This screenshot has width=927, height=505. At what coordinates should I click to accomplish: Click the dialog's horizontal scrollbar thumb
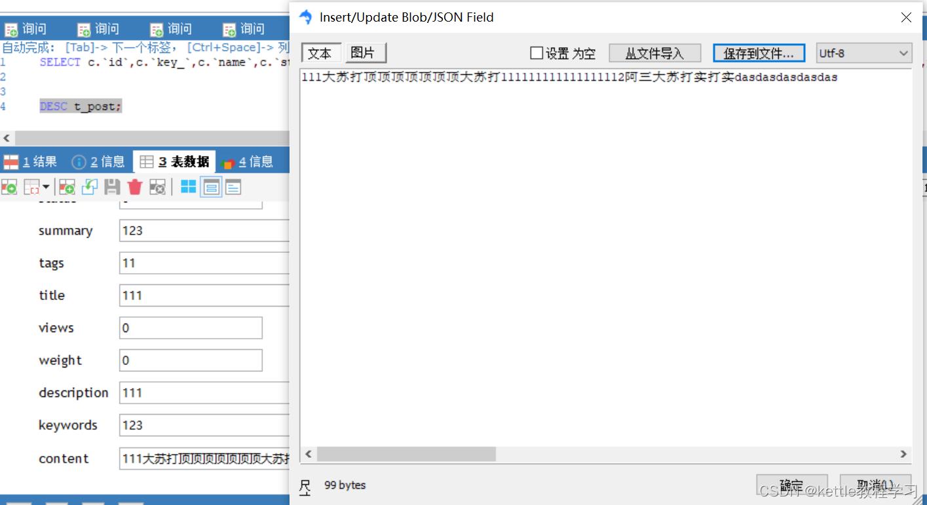click(x=406, y=454)
